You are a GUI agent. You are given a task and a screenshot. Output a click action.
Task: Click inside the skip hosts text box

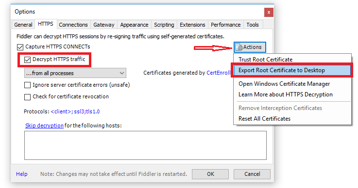pyautogui.click(x=145, y=145)
